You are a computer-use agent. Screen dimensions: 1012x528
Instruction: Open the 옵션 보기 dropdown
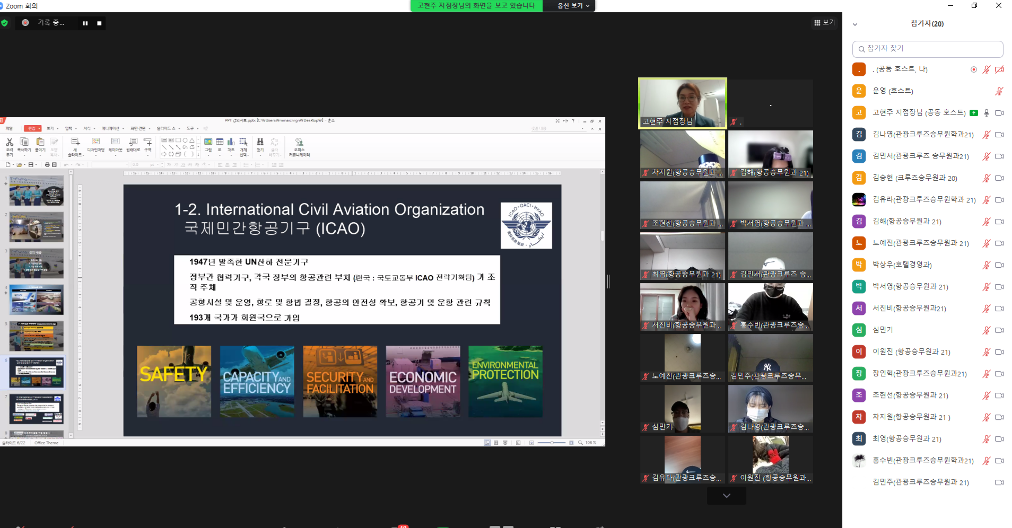(573, 6)
